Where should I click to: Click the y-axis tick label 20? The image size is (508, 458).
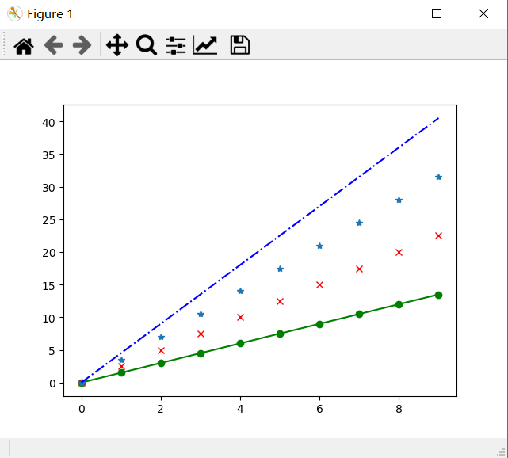click(x=48, y=253)
